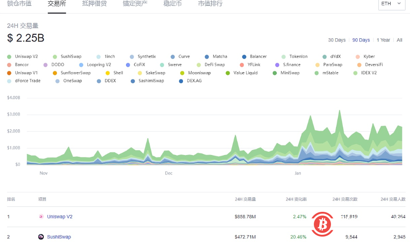
Task: Open the 市值排行 tab
Action: point(210,4)
